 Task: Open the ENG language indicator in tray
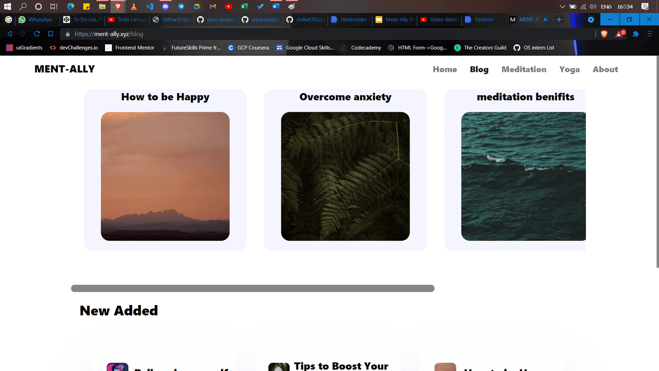[x=606, y=6]
